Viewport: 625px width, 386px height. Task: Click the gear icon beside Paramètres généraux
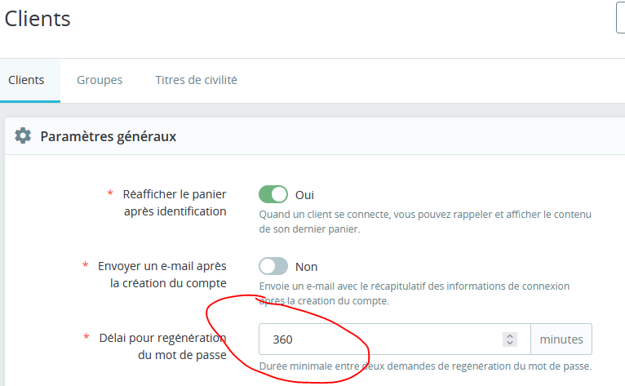(23, 136)
